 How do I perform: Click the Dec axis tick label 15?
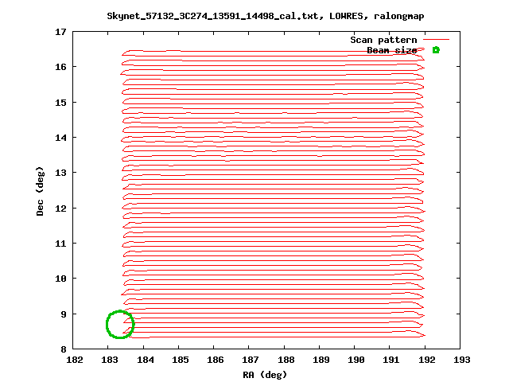(60, 103)
